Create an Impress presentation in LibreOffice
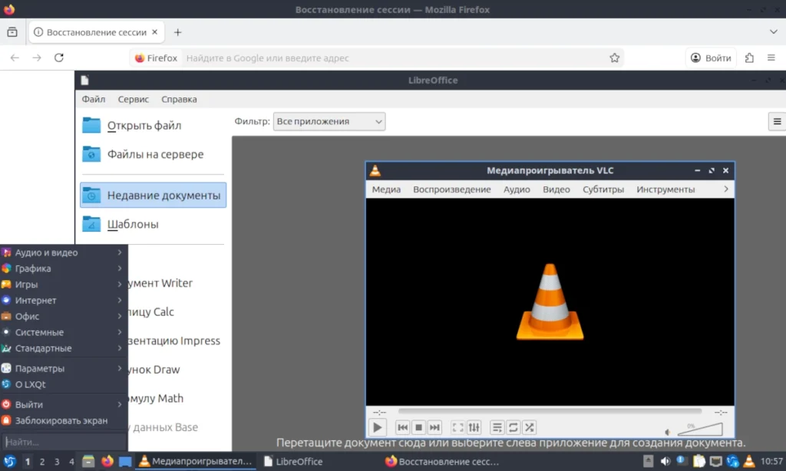 pos(173,341)
